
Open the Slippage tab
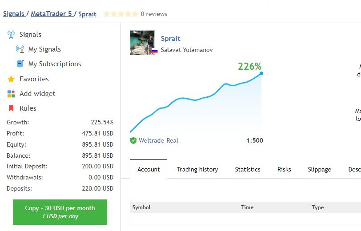319,169
